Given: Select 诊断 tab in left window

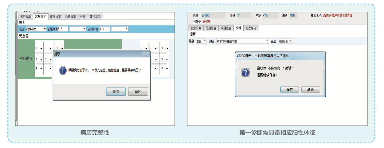Looking at the screenshot, I should (83, 17).
